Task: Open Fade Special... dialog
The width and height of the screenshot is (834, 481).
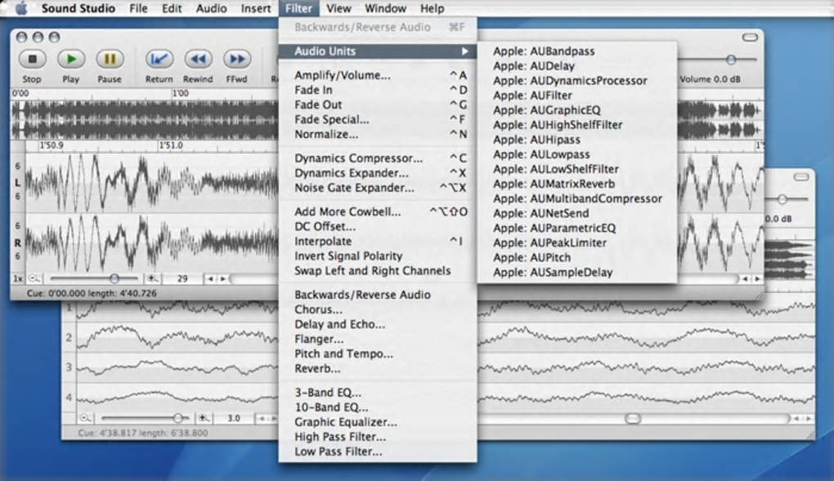Action: [x=378, y=119]
